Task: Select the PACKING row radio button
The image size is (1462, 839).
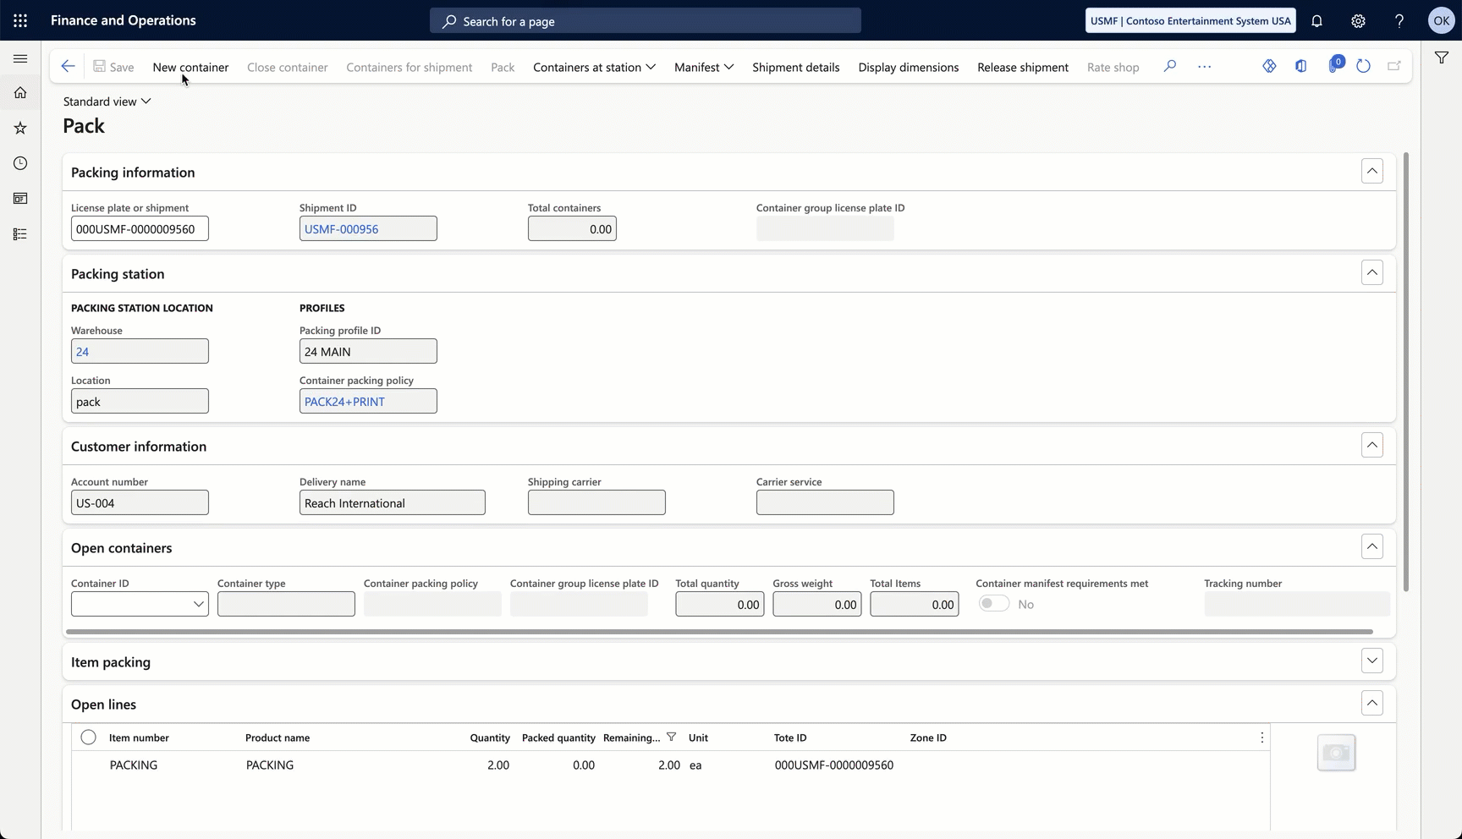Action: coord(88,765)
